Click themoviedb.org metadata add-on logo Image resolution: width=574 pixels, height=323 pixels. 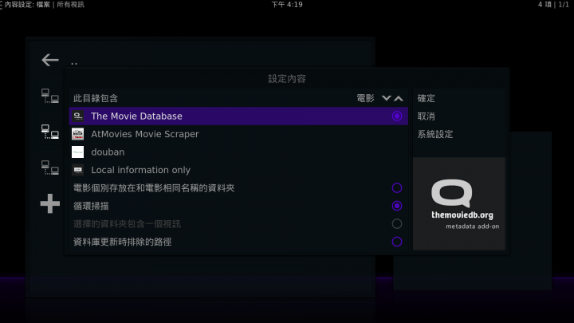[459, 203]
